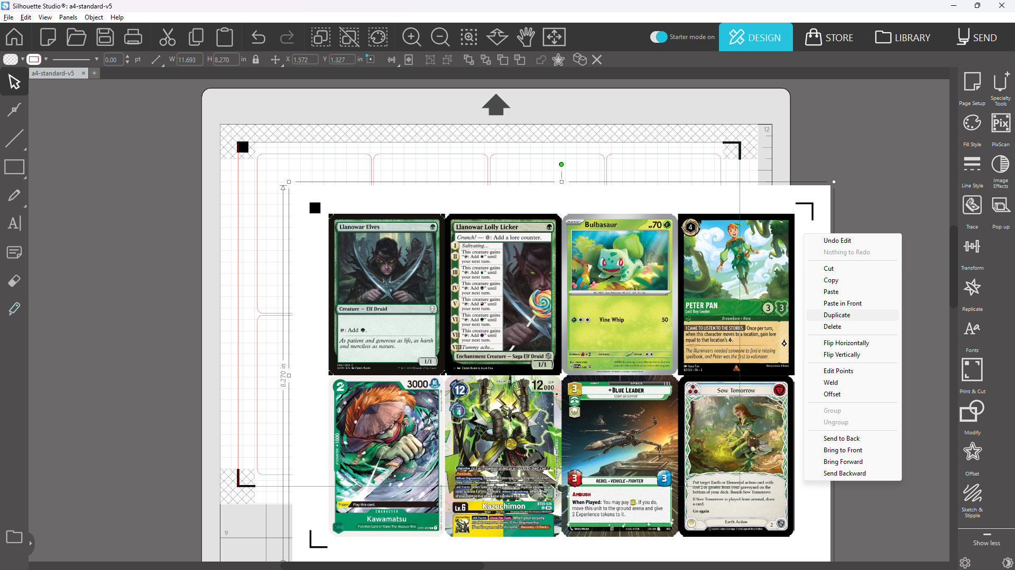The image size is (1015, 570).
Task: Expand the line style dropdown
Action: pos(97,60)
